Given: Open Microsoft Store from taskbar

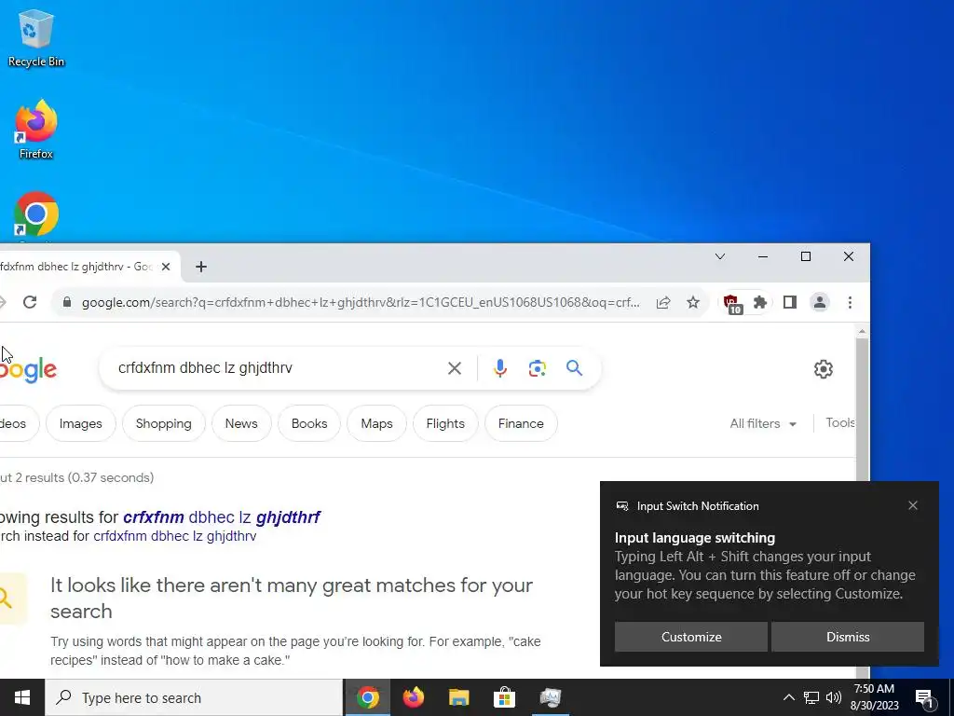Looking at the screenshot, I should (504, 697).
